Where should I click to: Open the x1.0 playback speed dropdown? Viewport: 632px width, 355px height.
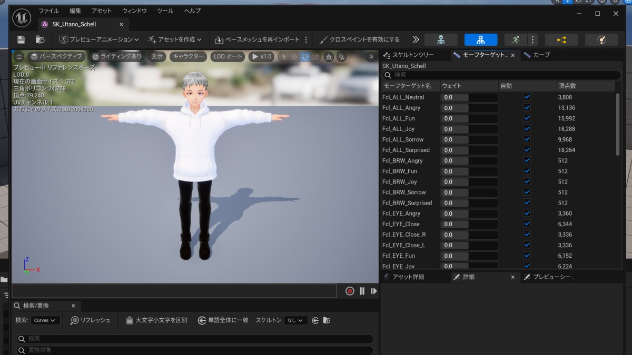pyautogui.click(x=261, y=56)
